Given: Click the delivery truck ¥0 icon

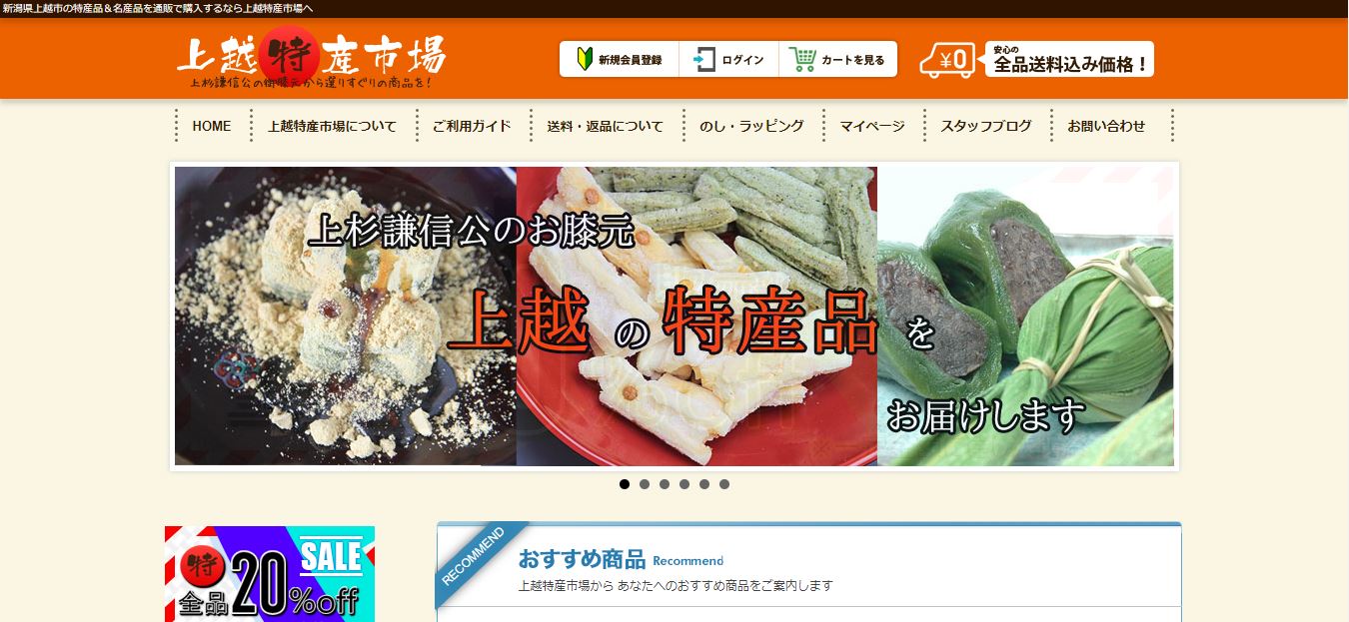Looking at the screenshot, I should pos(946,60).
